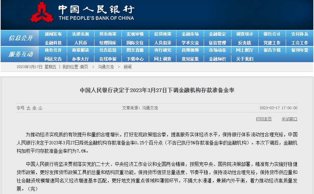Viewport: 314px width, 194px height.
Task: Open 市场动态 page
Action: click(217, 50)
